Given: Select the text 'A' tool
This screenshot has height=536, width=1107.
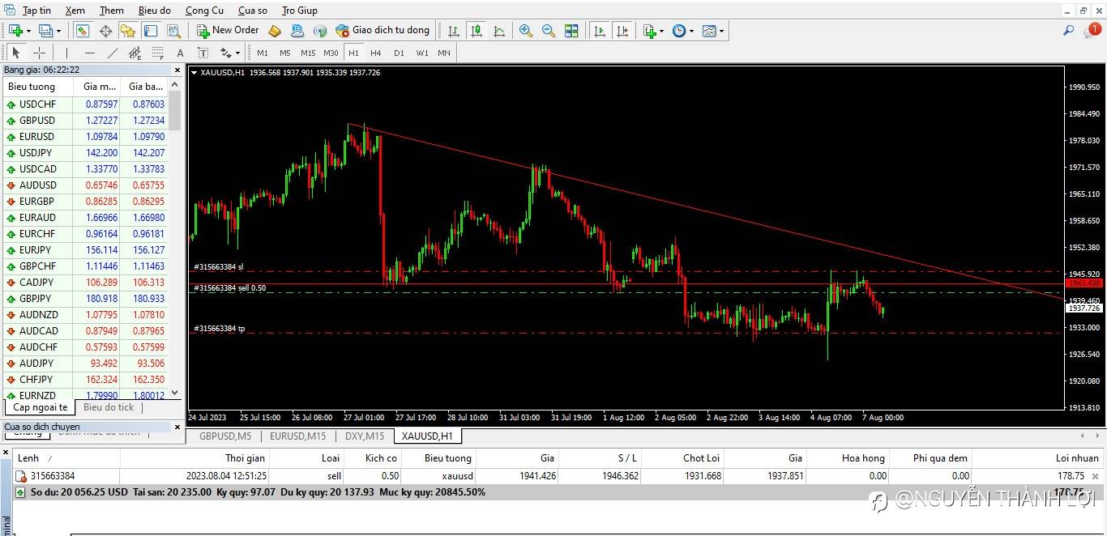Looking at the screenshot, I should [180, 53].
